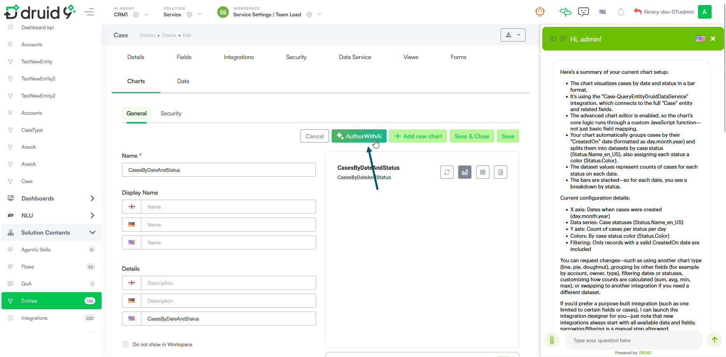This screenshot has height=357, width=726.
Task: Change language via the header flag icon
Action: point(603,12)
